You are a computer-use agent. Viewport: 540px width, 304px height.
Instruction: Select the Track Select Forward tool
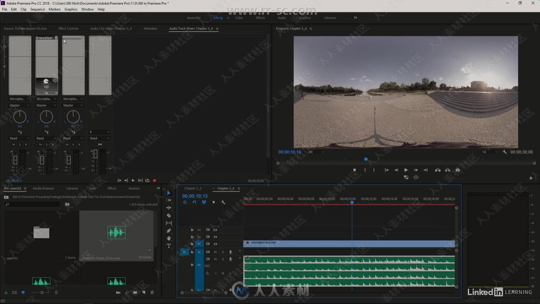tap(169, 200)
